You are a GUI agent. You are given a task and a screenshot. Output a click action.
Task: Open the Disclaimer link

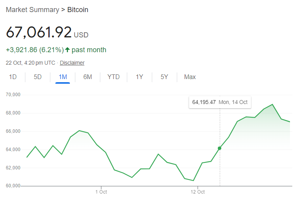click(72, 63)
